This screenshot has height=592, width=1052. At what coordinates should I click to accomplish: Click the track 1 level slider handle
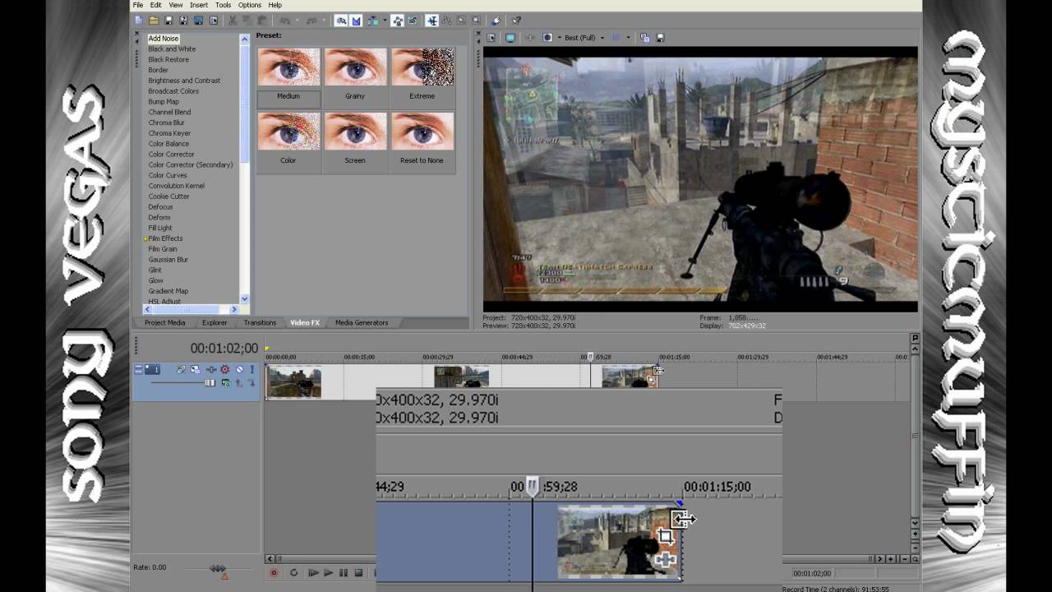coord(210,382)
